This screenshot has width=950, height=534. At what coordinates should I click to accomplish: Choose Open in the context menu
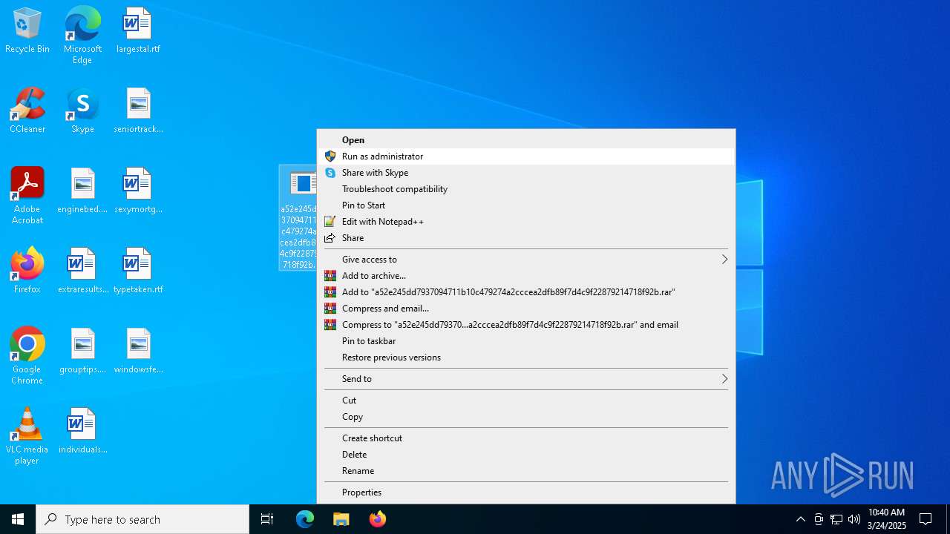(526, 140)
